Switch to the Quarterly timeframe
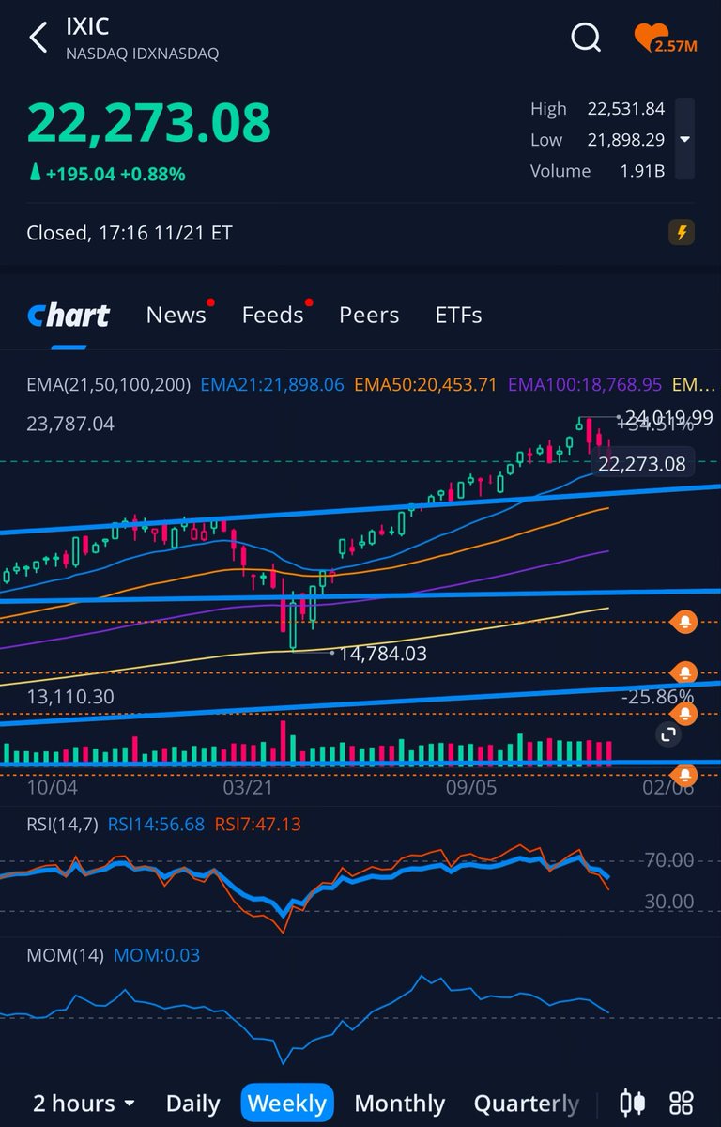The width and height of the screenshot is (721, 1127). point(527,1104)
